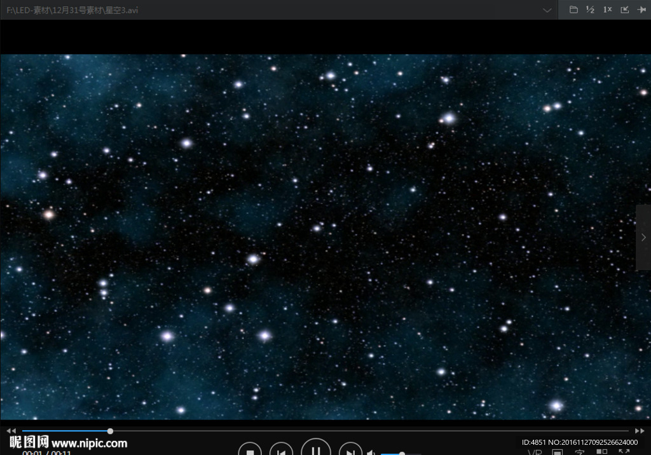Skip to the next video
The width and height of the screenshot is (651, 455).
click(350, 451)
